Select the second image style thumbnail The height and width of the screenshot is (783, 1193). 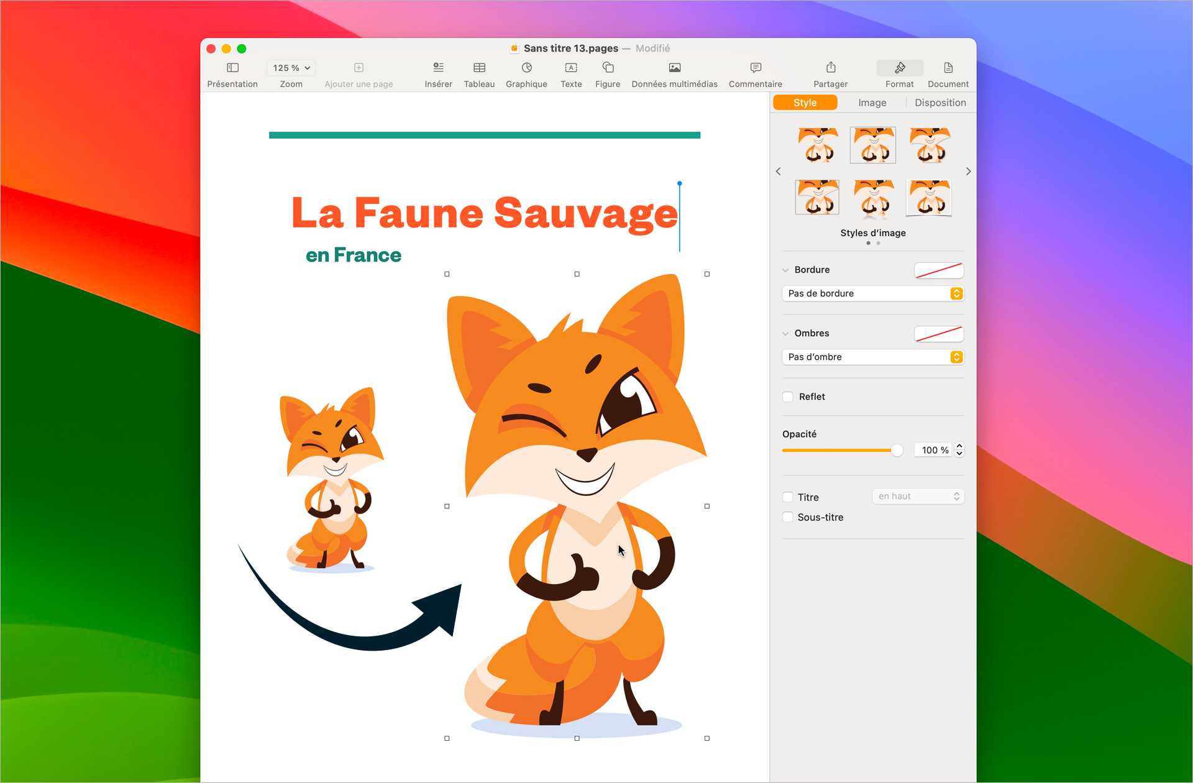[x=872, y=145]
